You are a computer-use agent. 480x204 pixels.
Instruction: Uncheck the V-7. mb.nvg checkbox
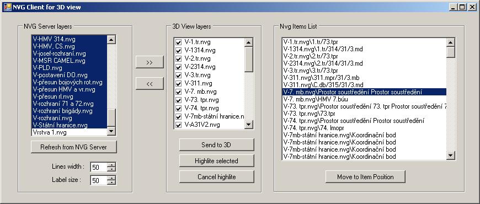pos(178,92)
